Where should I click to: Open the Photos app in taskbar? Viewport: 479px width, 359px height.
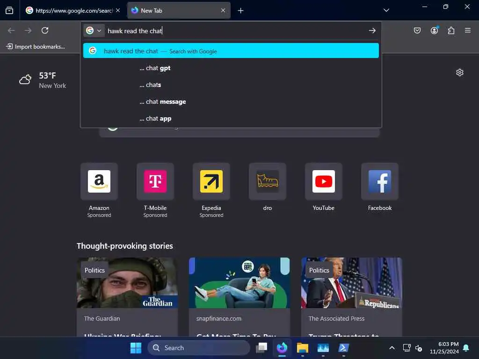point(323,348)
